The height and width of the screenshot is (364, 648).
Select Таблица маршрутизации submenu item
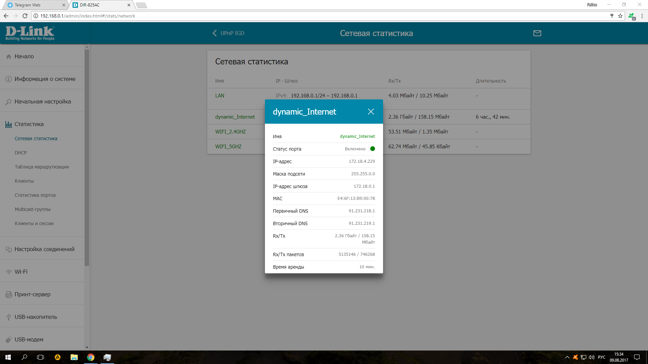click(x=42, y=167)
